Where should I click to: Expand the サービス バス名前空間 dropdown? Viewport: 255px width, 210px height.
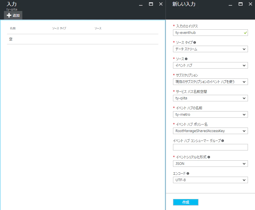coord(210,98)
